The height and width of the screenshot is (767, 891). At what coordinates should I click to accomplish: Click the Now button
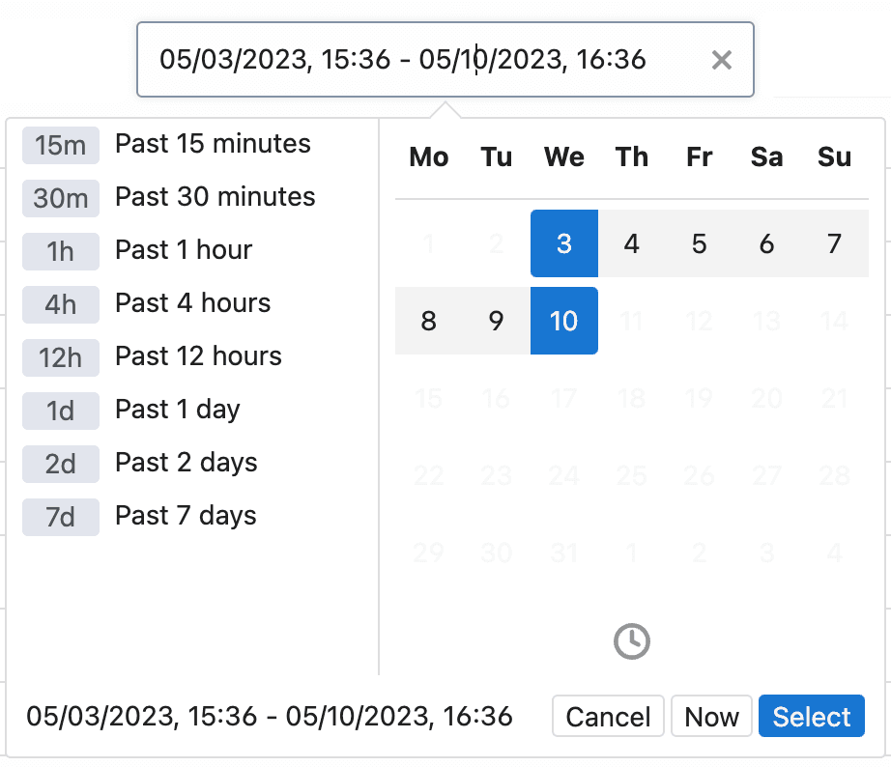711,717
